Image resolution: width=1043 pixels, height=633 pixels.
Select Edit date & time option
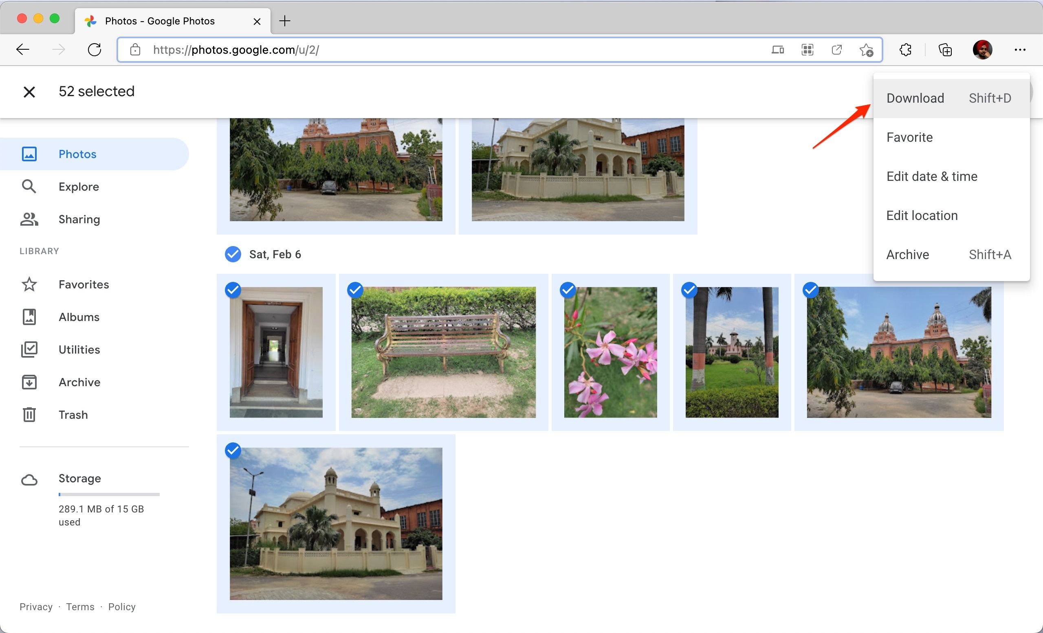tap(932, 176)
